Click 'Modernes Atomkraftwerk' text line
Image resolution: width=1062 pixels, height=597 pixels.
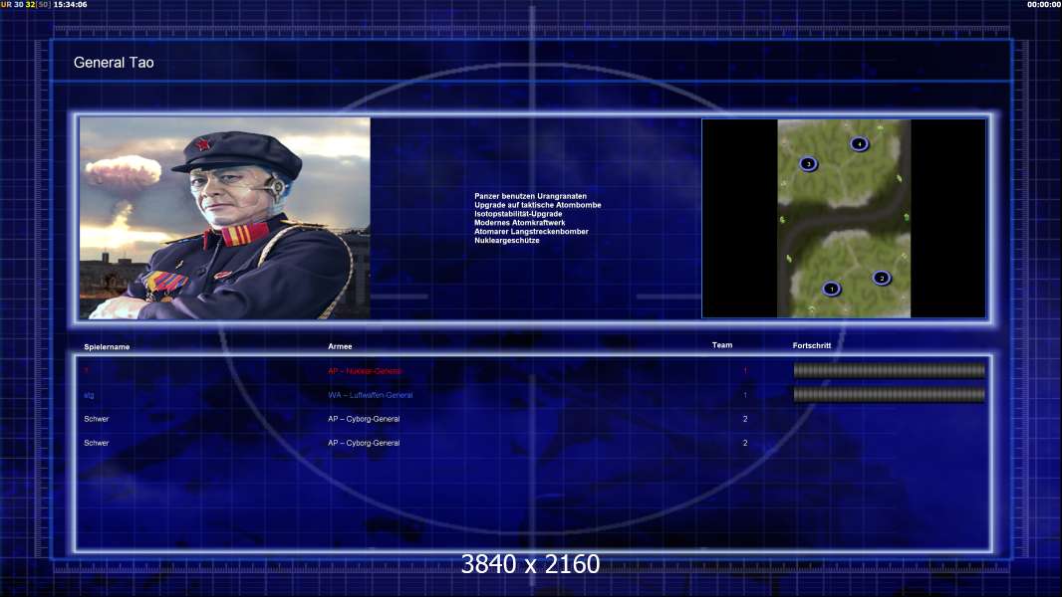[x=519, y=223]
